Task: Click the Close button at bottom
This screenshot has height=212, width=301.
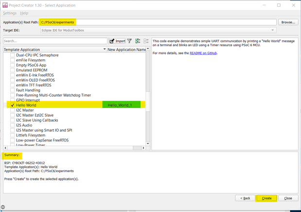Action: pos(288,198)
